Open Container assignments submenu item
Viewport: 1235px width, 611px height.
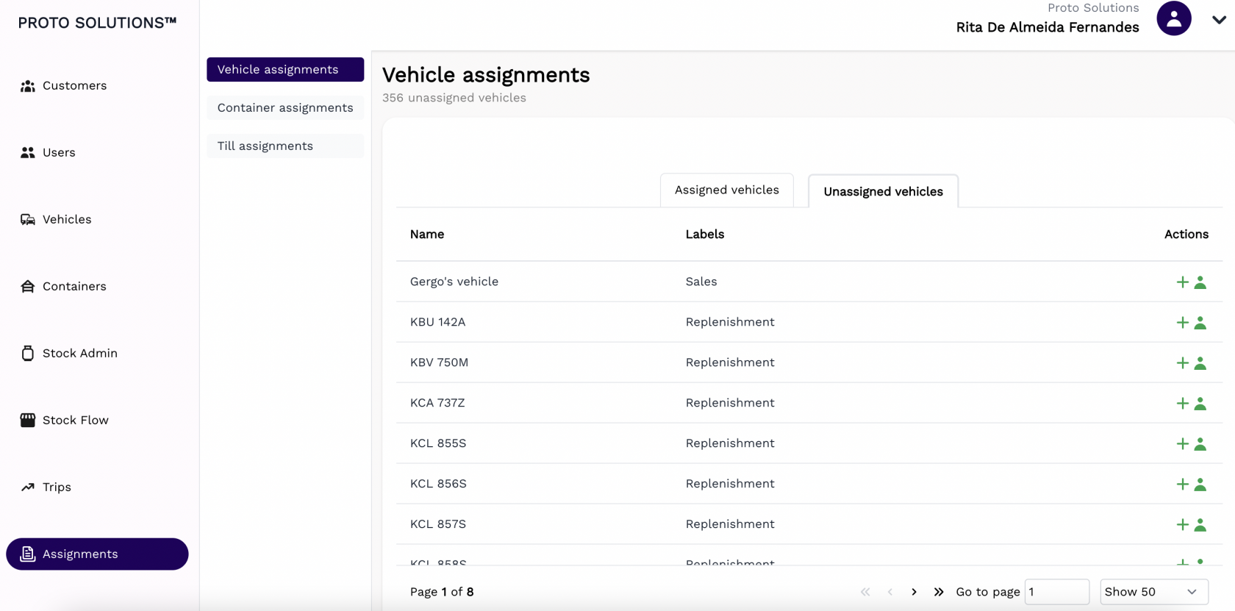[x=285, y=108]
